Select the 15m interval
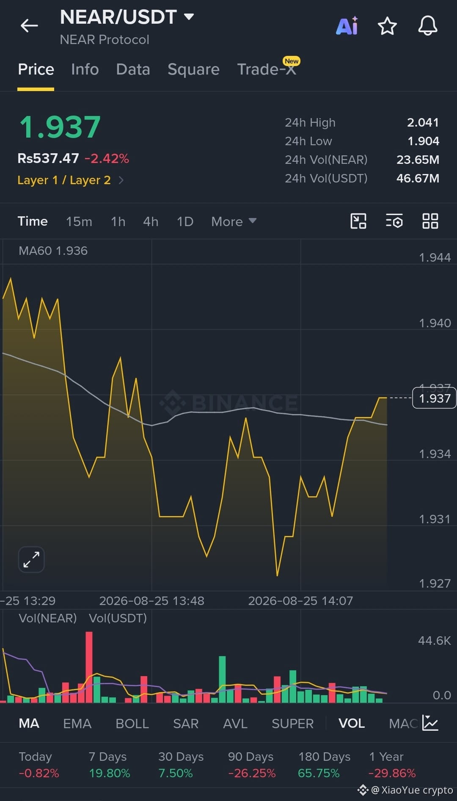 79,221
